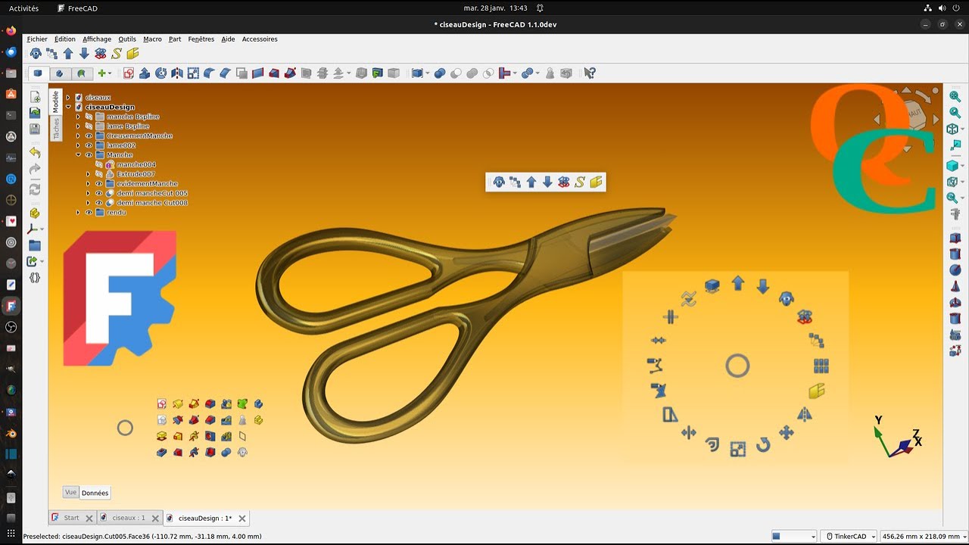
Task: Switch to the 'ciseaux : 1' document tab
Action: coord(128,519)
